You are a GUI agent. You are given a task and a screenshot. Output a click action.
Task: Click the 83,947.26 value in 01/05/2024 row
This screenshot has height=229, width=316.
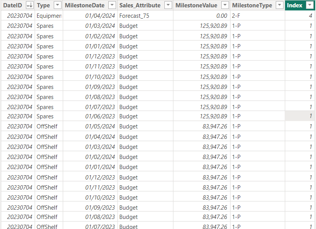pos(202,126)
